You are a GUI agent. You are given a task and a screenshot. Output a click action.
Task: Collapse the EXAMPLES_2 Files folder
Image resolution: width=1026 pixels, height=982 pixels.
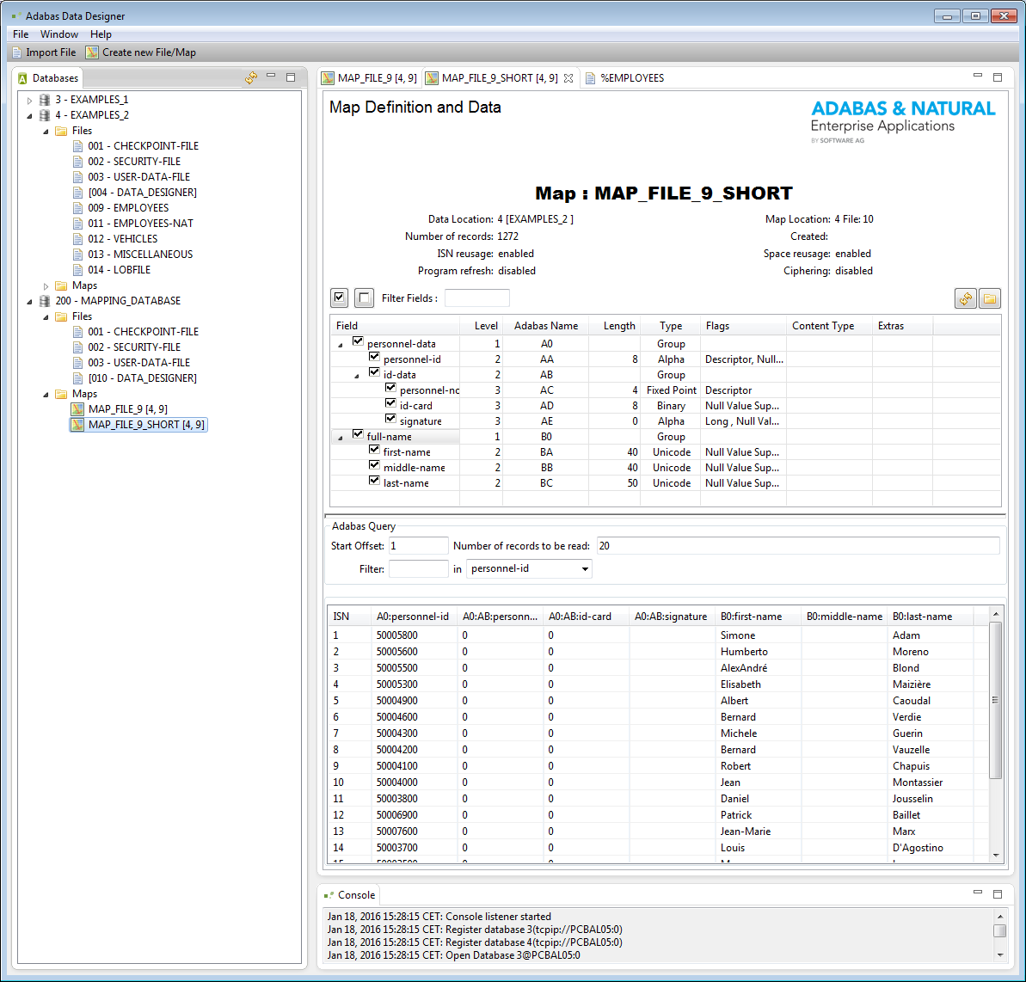click(45, 130)
